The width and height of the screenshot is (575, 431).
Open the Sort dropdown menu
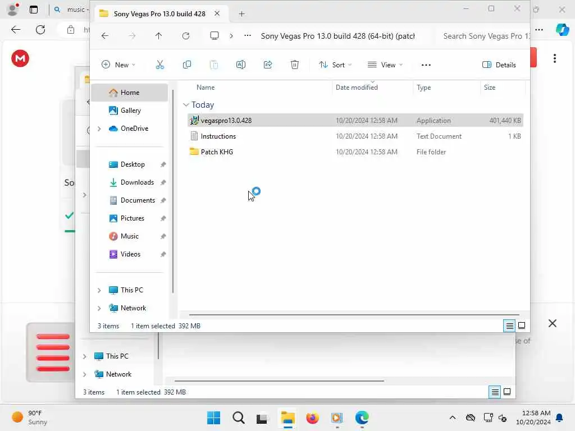point(335,65)
